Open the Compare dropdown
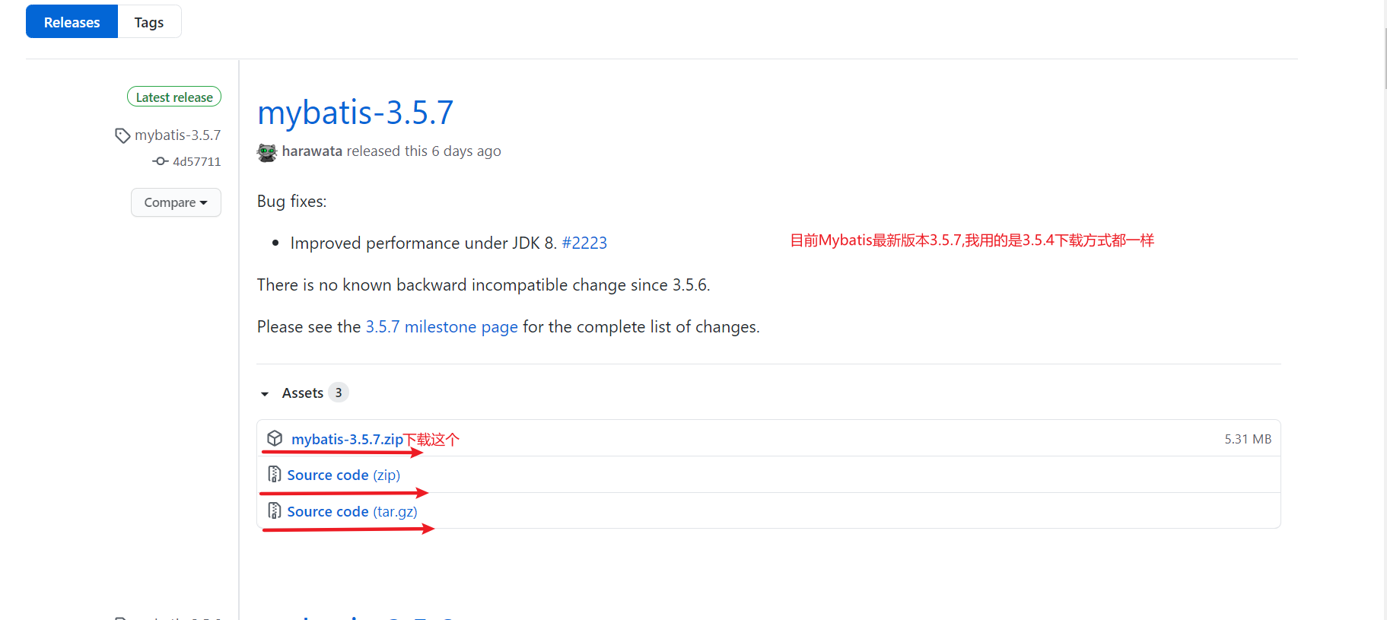 (176, 202)
